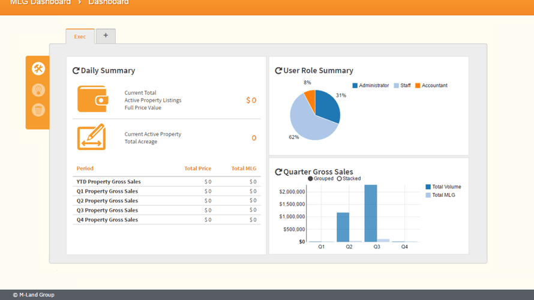Switch to the Exec tab
Viewport: 534px width, 300px height.
pyautogui.click(x=80, y=37)
